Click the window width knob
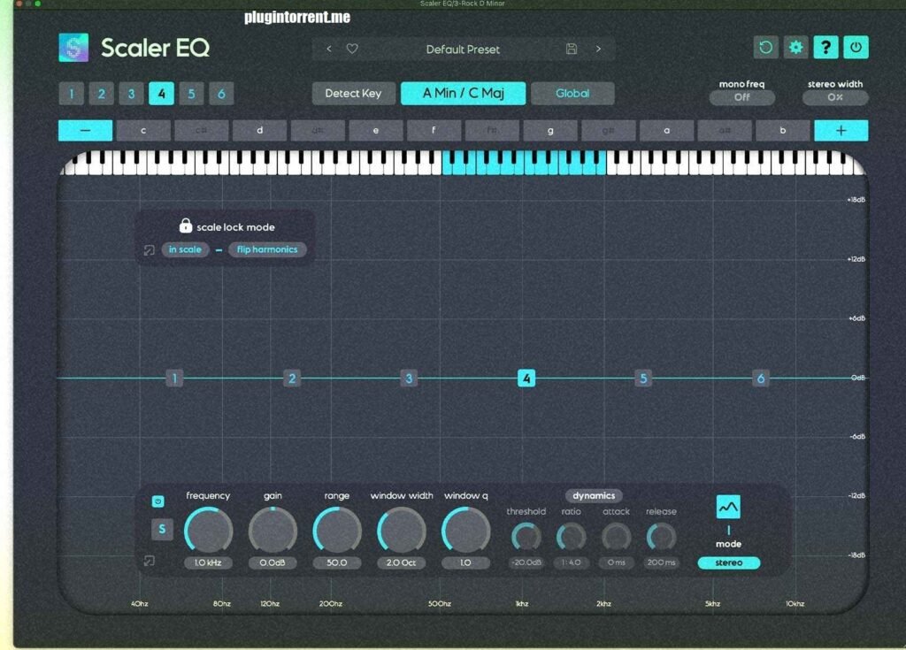 click(402, 531)
